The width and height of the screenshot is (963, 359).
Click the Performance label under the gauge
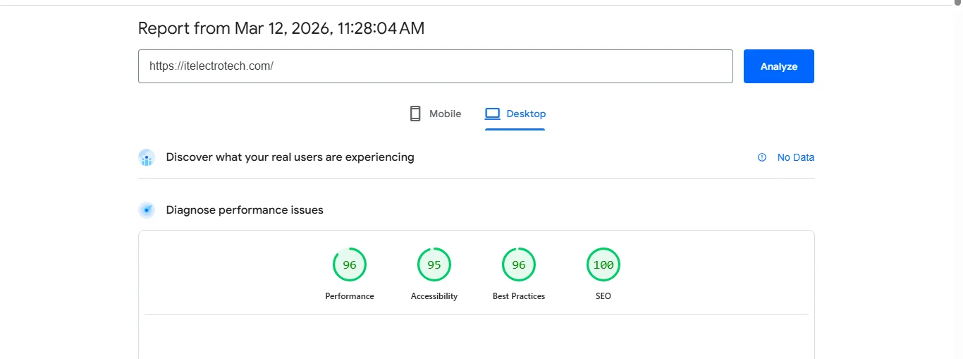click(350, 296)
